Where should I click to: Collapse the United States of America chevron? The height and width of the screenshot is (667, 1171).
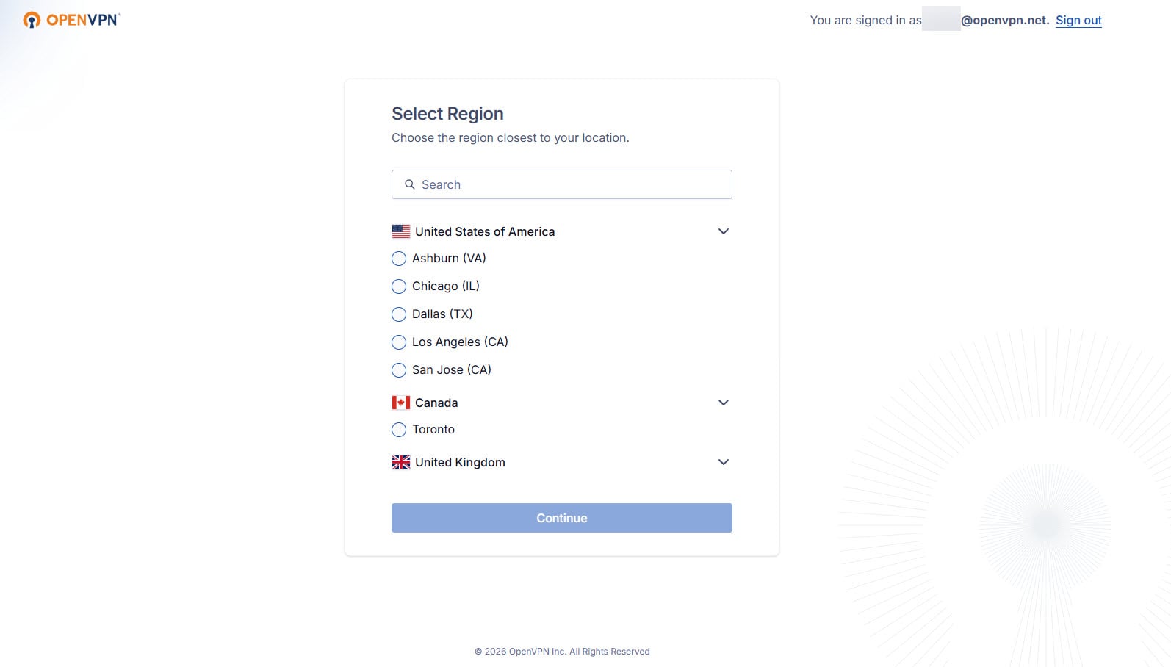point(724,231)
